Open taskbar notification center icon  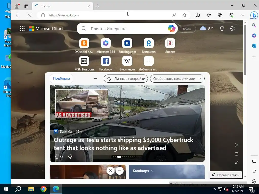pos(251,189)
